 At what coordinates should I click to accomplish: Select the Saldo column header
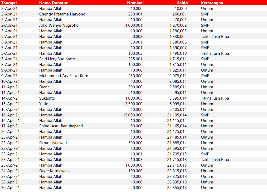click(182, 3)
